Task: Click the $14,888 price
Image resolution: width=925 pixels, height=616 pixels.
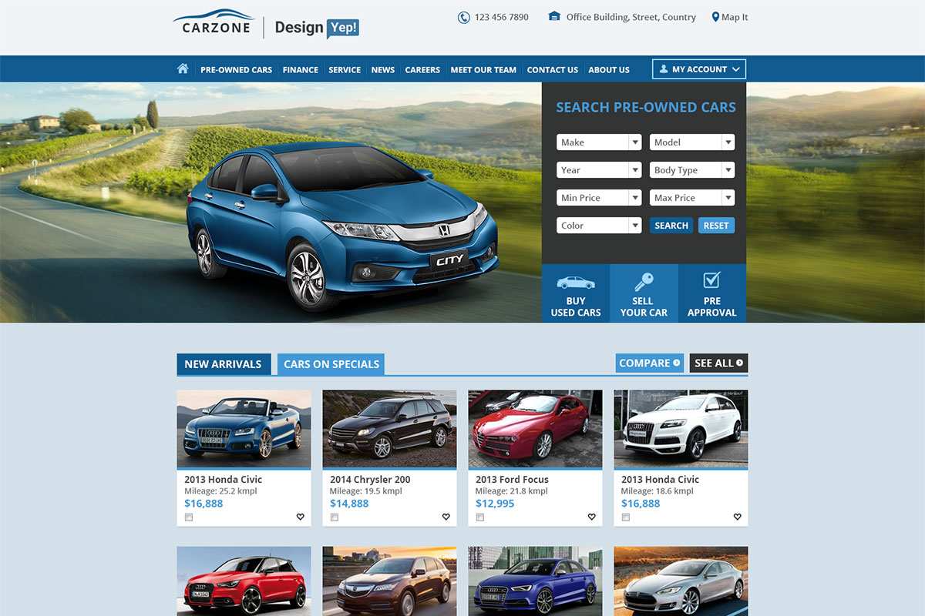Action: pyautogui.click(x=349, y=504)
